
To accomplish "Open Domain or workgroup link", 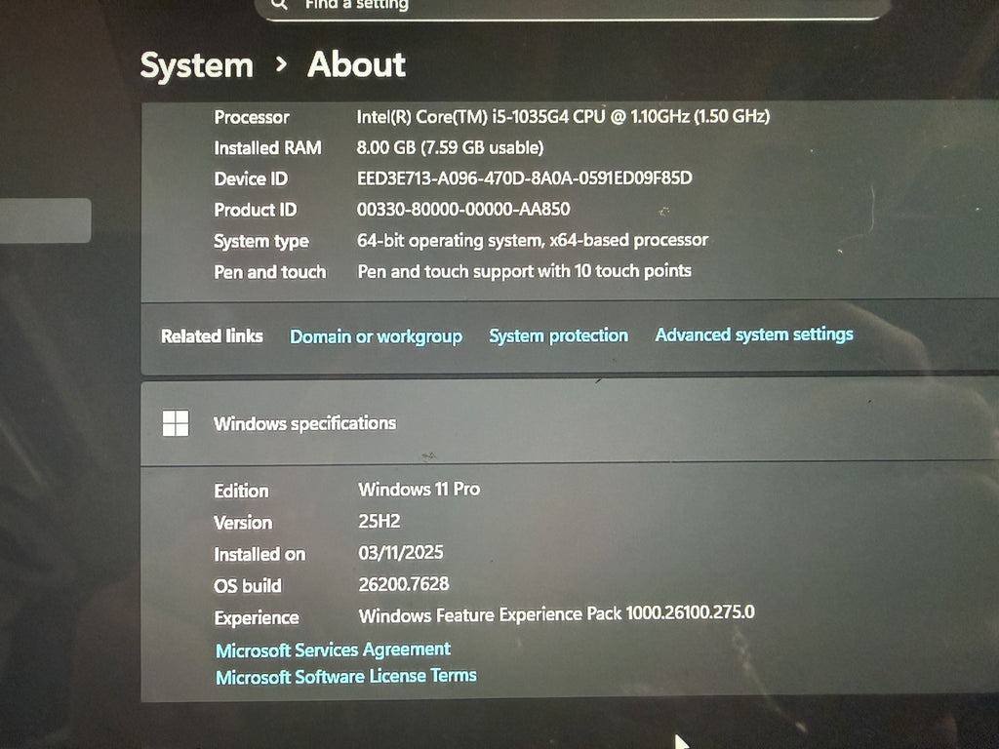I will (376, 336).
